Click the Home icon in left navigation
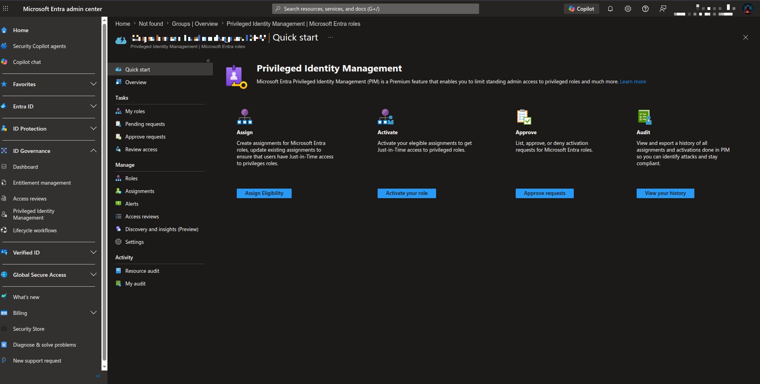 coord(4,30)
